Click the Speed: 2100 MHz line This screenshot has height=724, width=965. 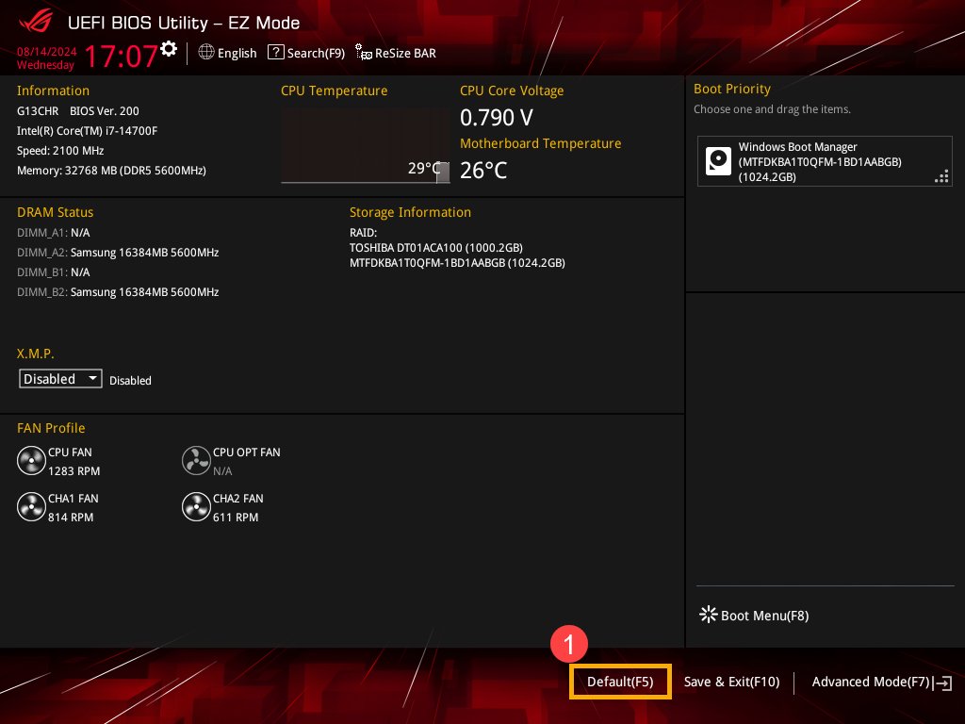tap(60, 151)
